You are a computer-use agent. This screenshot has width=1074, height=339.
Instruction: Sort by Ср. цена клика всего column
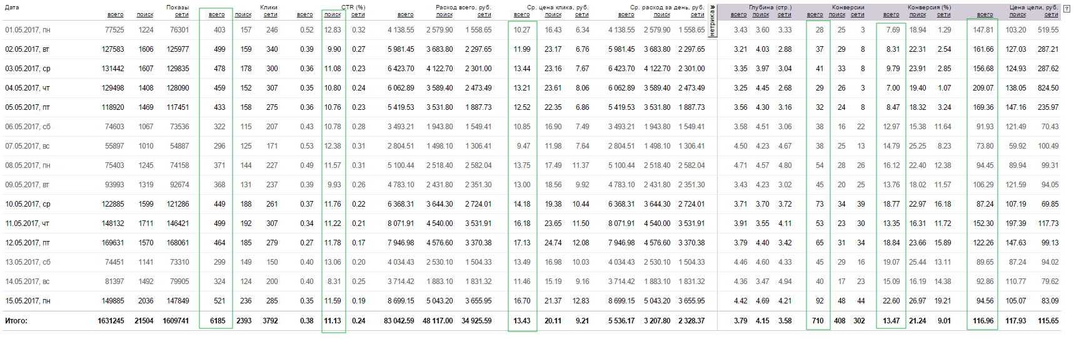click(x=522, y=14)
